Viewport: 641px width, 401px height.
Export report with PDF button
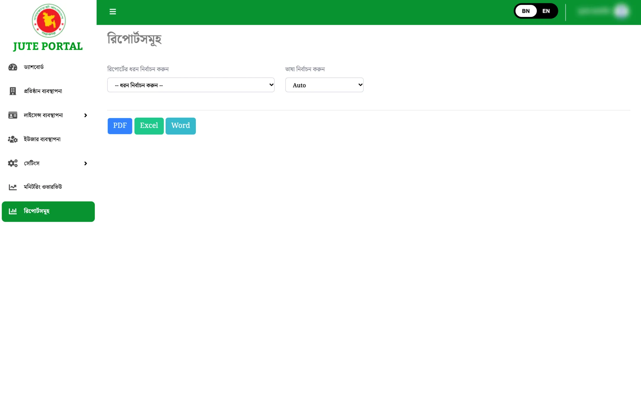(120, 126)
